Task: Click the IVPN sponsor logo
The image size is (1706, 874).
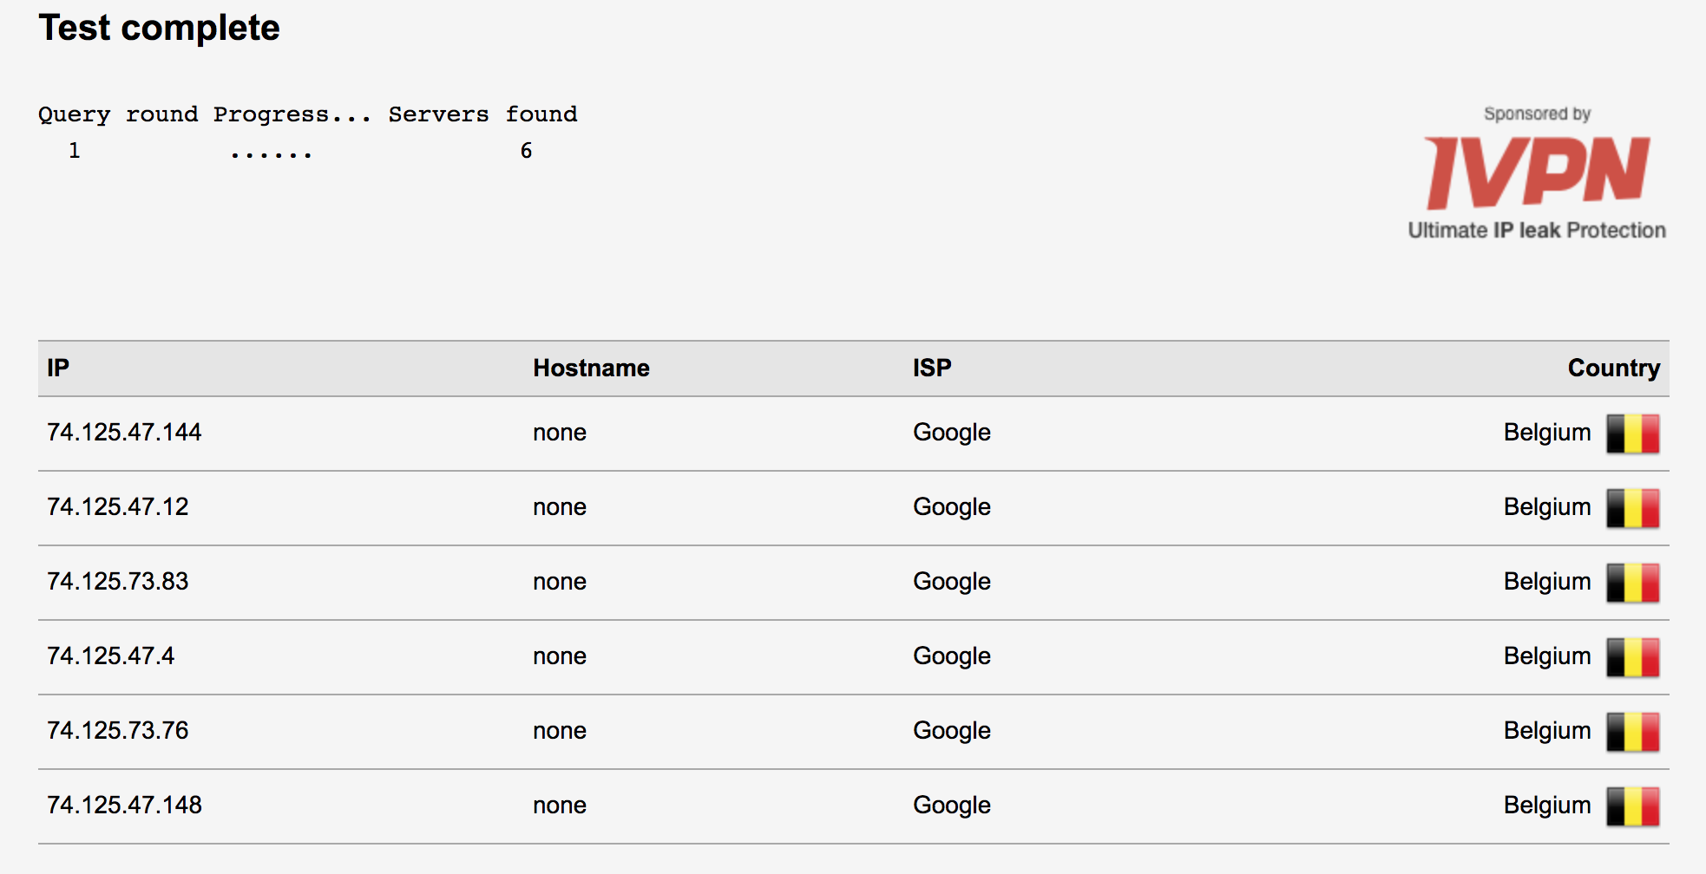Action: click(1537, 173)
